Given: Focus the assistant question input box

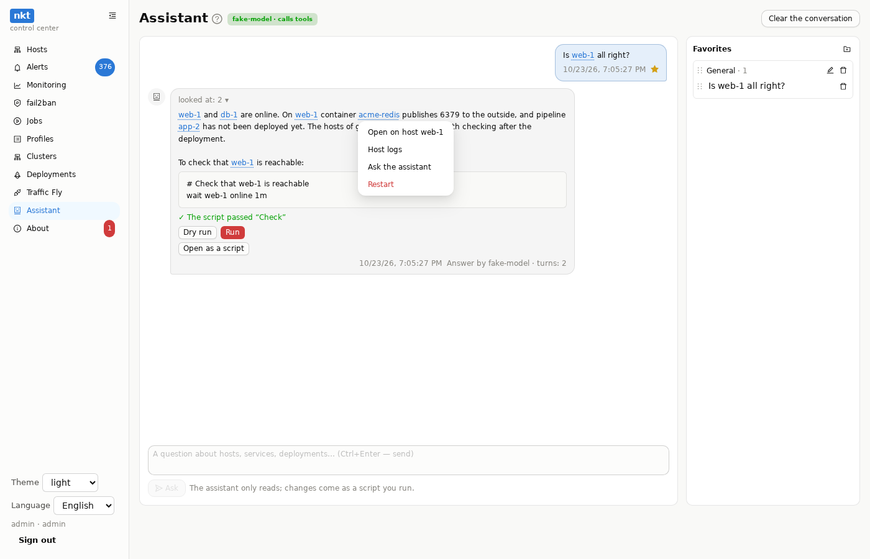Looking at the screenshot, I should [x=408, y=460].
